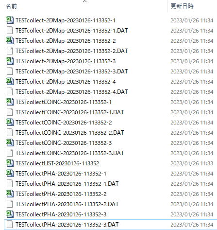This screenshot has height=230, width=217.
Task: Select file TESTcollectCOINC-20230126-113352-1.DAT
Action: pyautogui.click(x=69, y=112)
